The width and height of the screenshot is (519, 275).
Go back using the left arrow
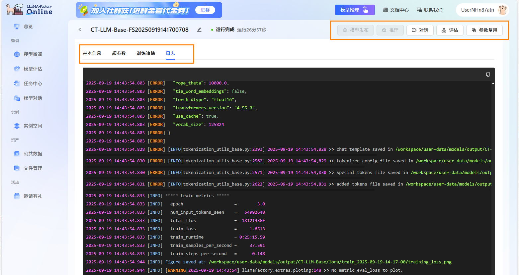coord(80,30)
